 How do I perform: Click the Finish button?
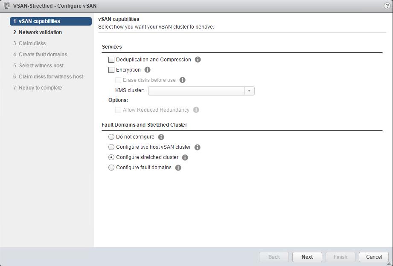(x=341, y=257)
